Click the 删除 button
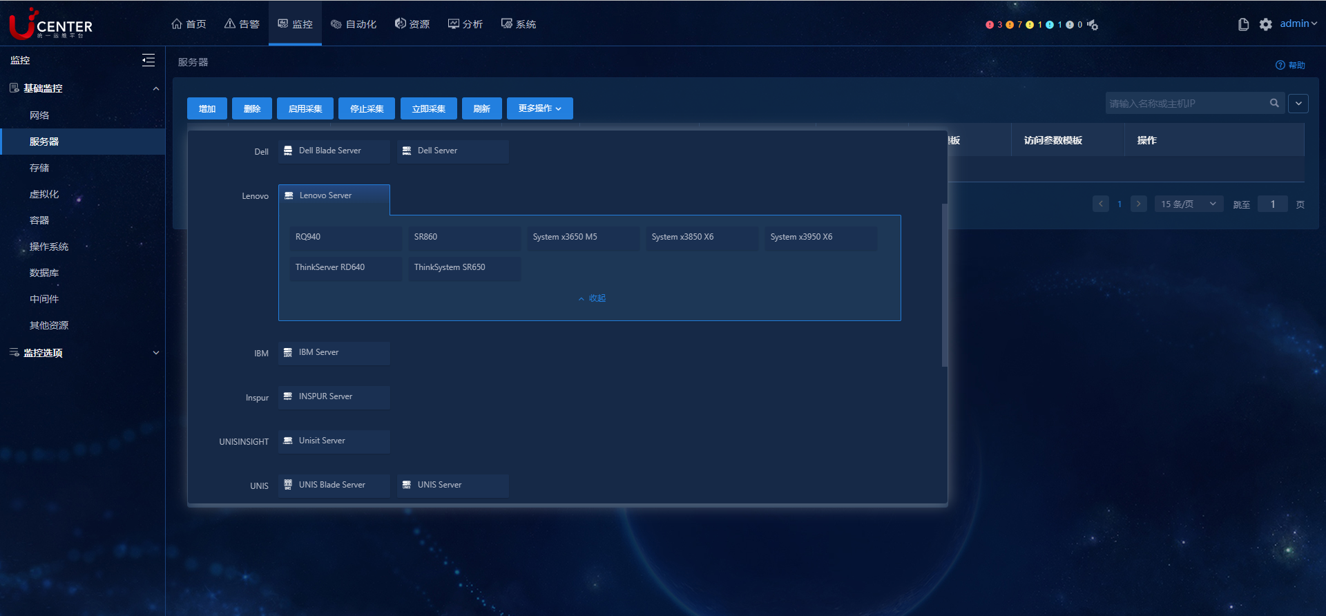 (252, 108)
